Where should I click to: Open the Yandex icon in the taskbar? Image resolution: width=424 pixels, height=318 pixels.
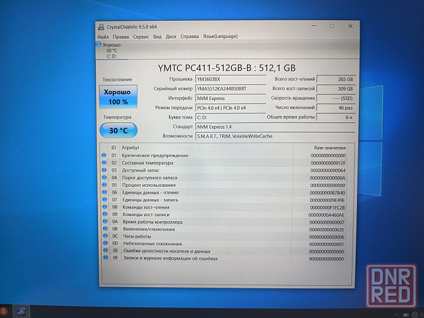click(3, 312)
